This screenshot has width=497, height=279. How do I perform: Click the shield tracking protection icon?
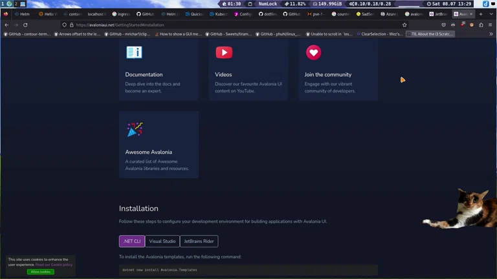(64, 25)
